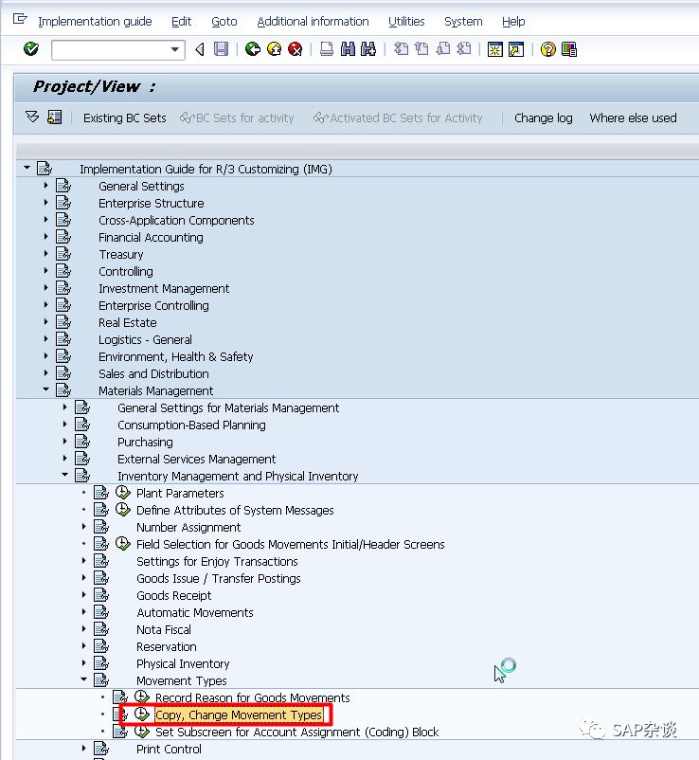699x760 pixels.
Task: Click the red Cancel icon
Action: pyautogui.click(x=295, y=49)
